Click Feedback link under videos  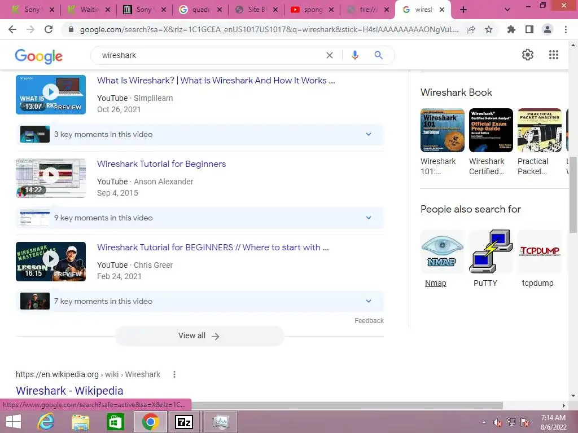[369, 321]
